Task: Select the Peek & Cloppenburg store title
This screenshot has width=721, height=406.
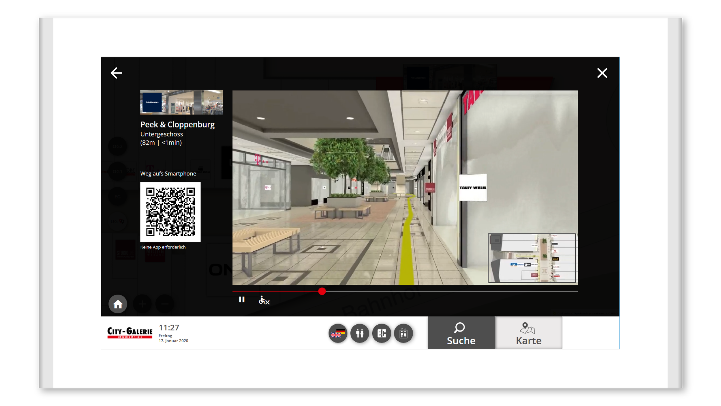Action: tap(177, 125)
